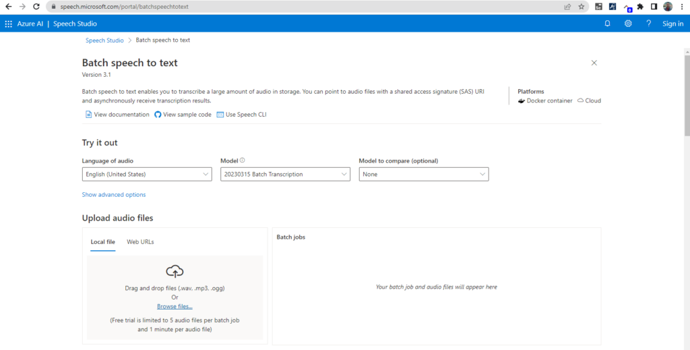Click the cloud upload icon
690x350 pixels.
click(x=175, y=271)
